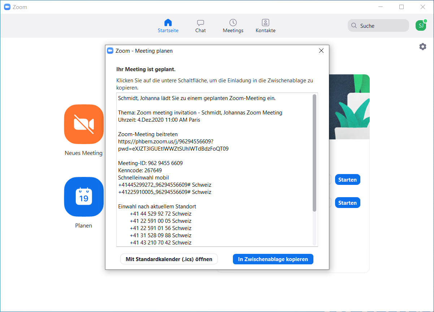Image resolution: width=434 pixels, height=312 pixels.
Task: Go to Kontakte contacts tab
Action: click(265, 26)
